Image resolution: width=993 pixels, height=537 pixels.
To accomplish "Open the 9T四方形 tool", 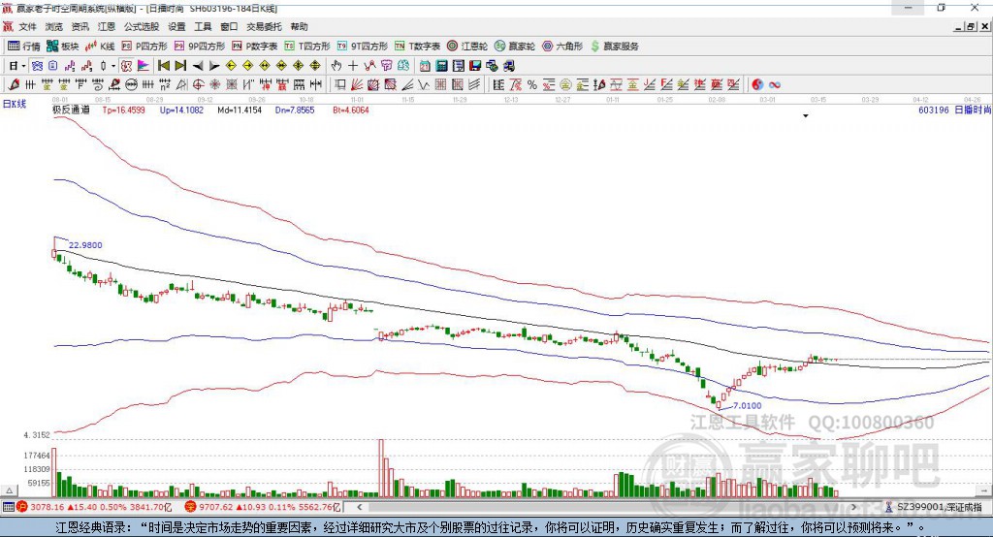I will click(363, 47).
